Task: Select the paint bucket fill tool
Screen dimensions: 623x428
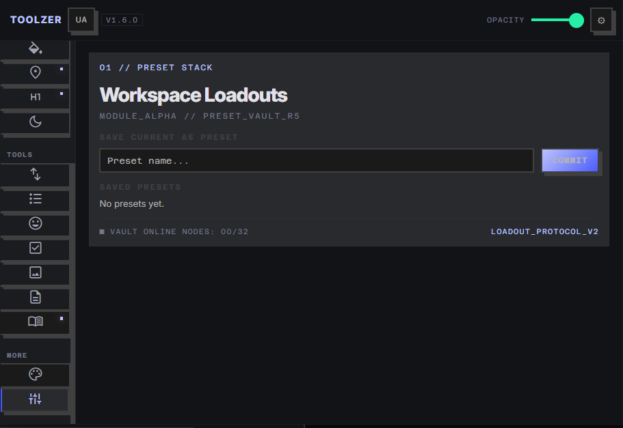Action: pos(35,50)
